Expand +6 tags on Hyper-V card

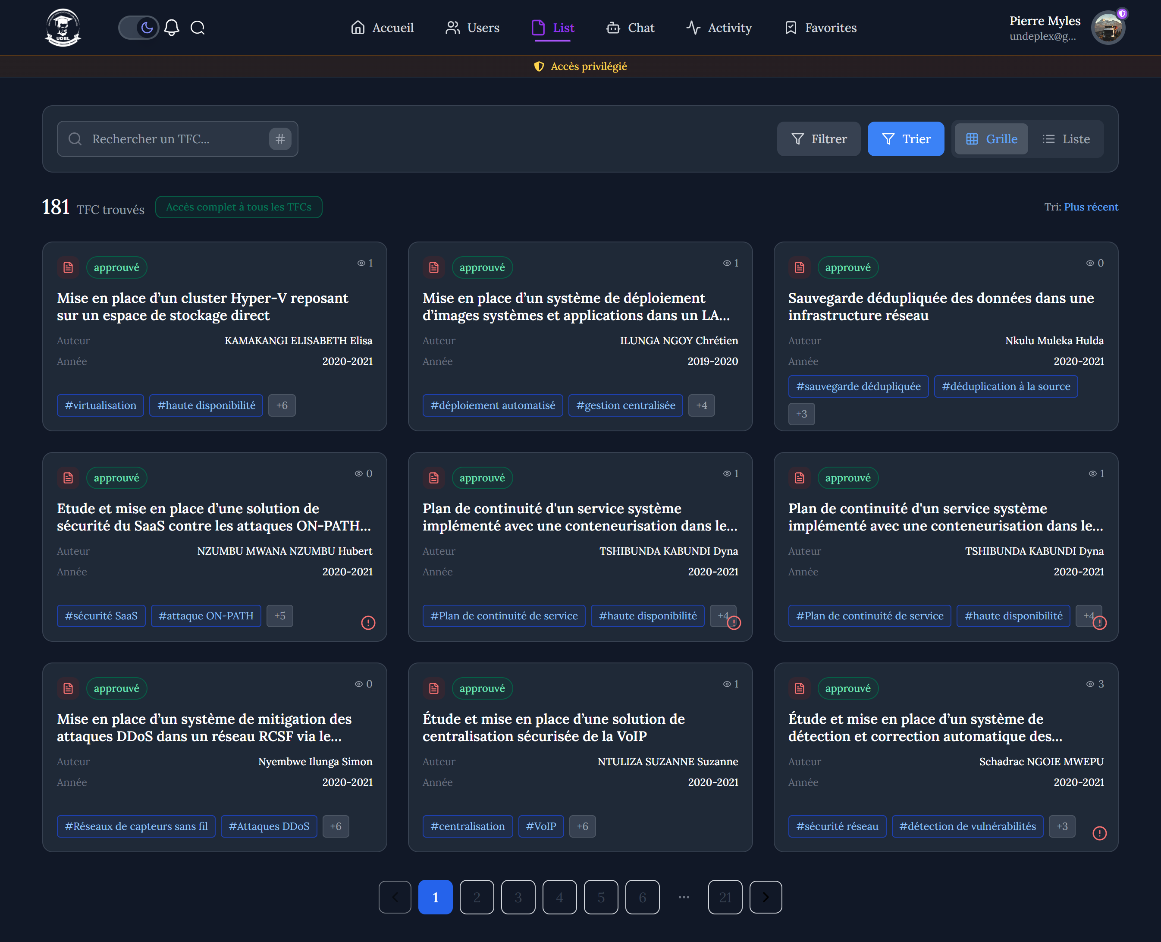pyautogui.click(x=282, y=405)
